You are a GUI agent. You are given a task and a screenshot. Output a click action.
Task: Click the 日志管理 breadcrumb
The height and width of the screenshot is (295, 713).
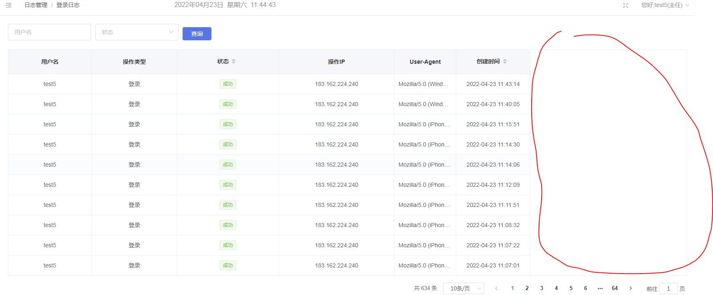pyautogui.click(x=36, y=5)
